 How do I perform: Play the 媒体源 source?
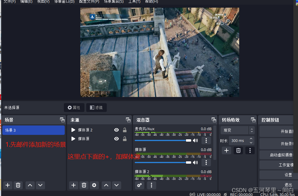click(x=73, y=139)
